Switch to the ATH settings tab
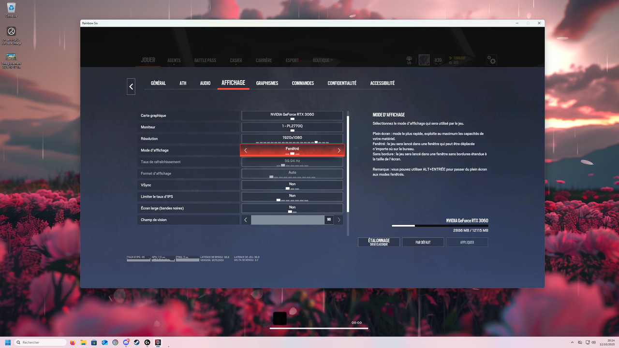The width and height of the screenshot is (619, 348). pyautogui.click(x=183, y=83)
